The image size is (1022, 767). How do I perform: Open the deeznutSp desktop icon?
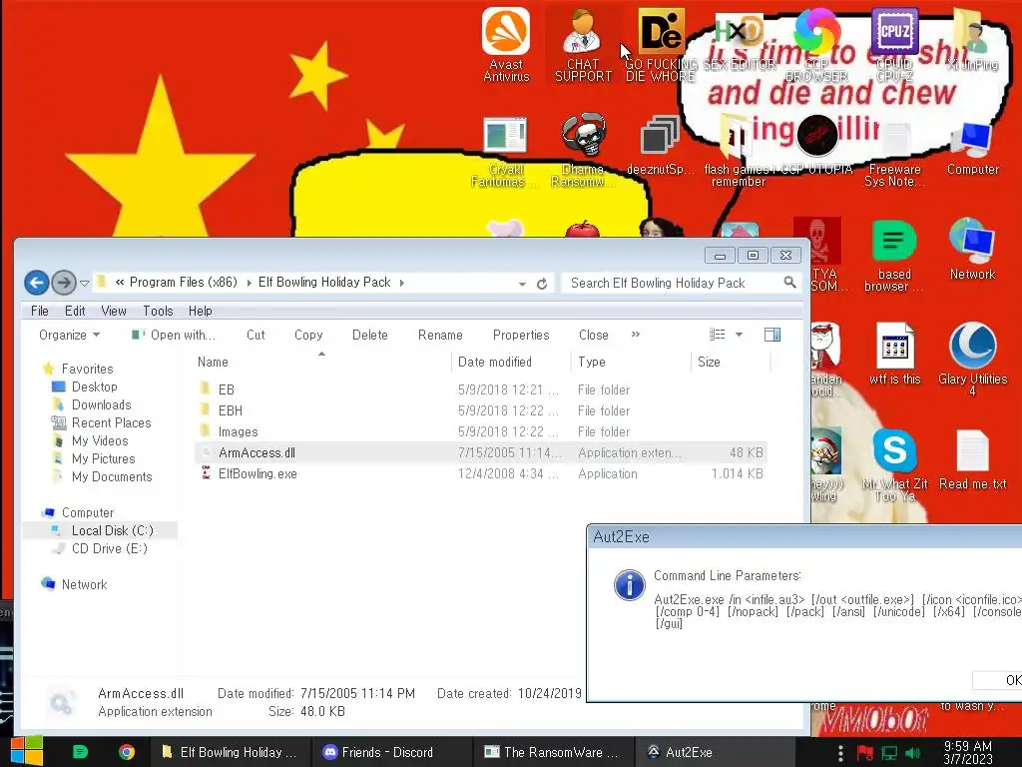(x=660, y=146)
